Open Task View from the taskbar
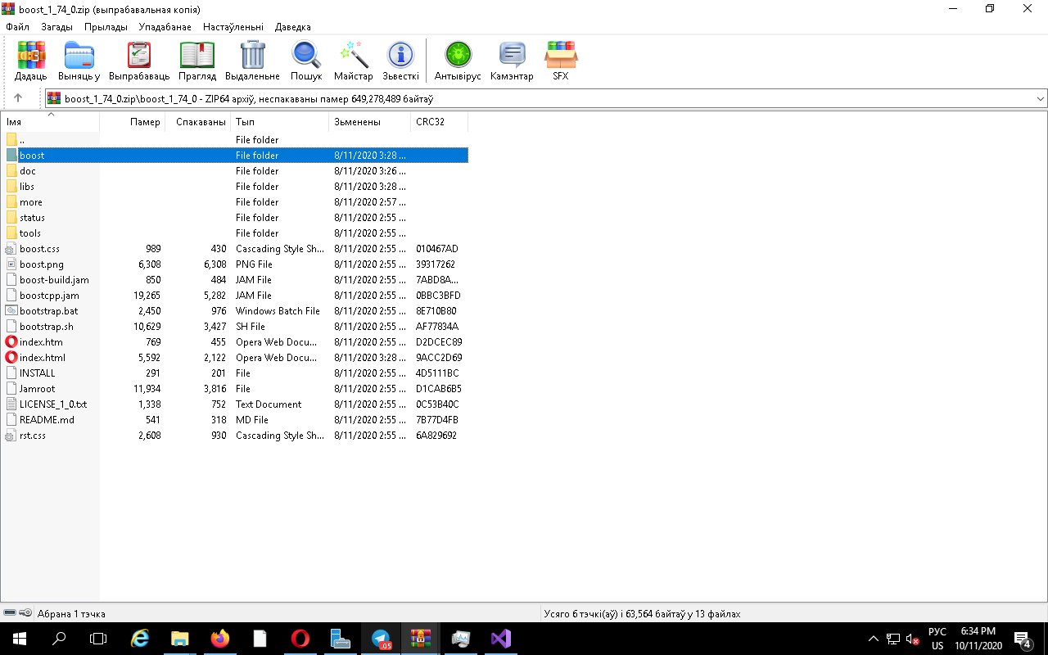This screenshot has height=655, width=1048. coord(98,639)
